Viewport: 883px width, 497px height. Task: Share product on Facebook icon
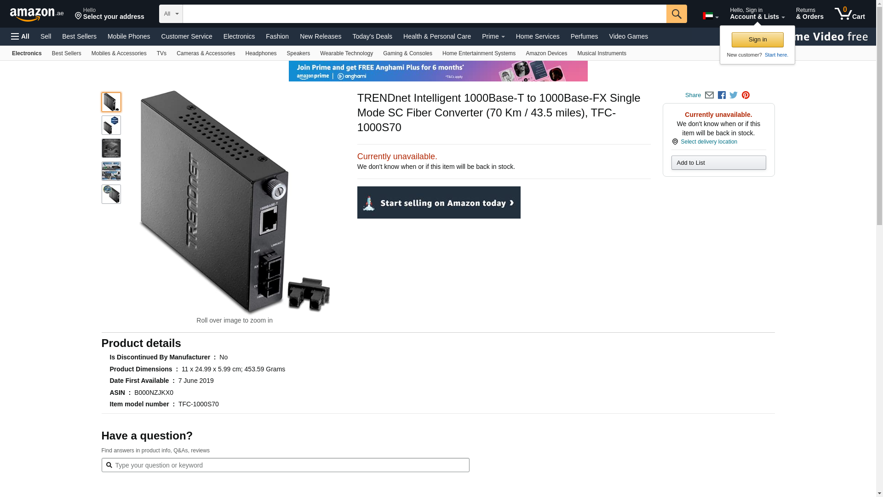tap(722, 95)
